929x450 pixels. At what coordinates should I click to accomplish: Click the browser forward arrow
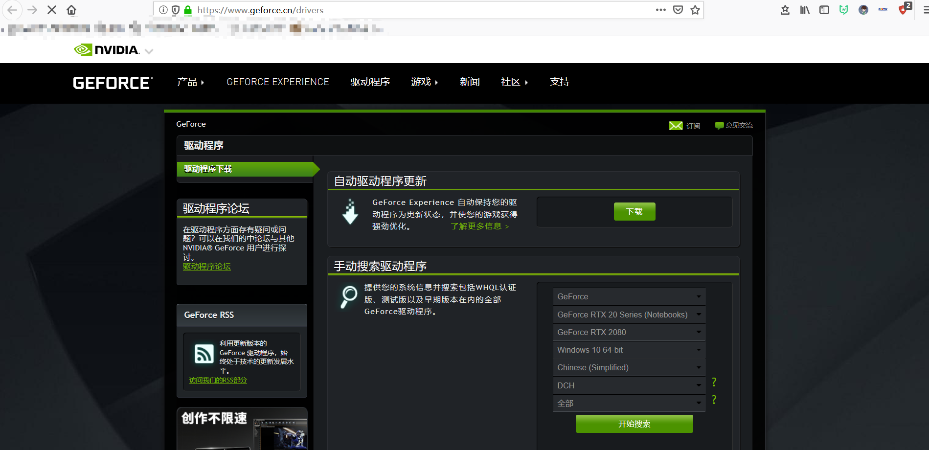32,10
